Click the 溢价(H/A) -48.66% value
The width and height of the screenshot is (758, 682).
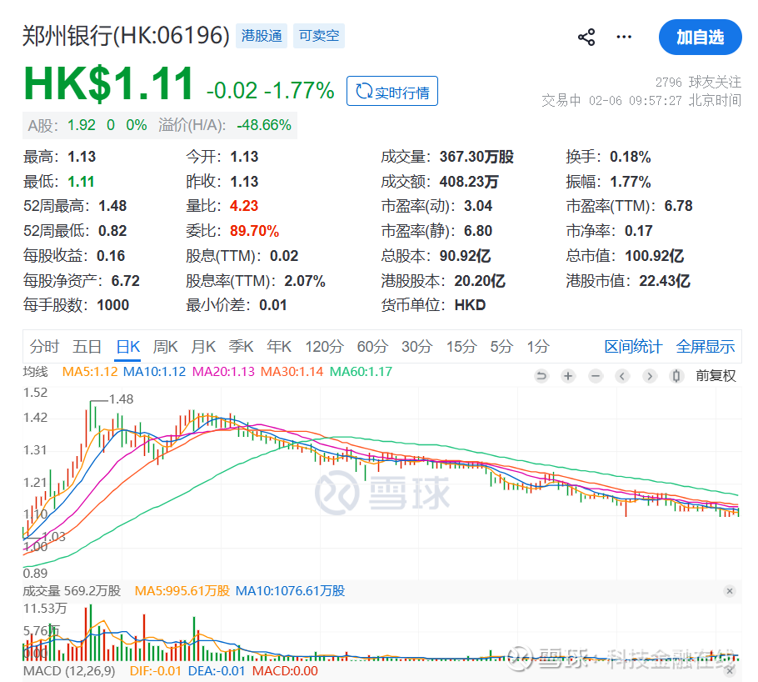coord(264,125)
